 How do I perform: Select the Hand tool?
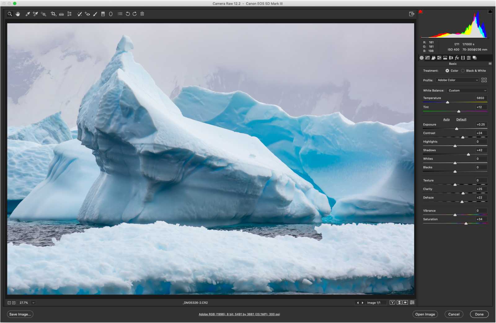tap(18, 14)
